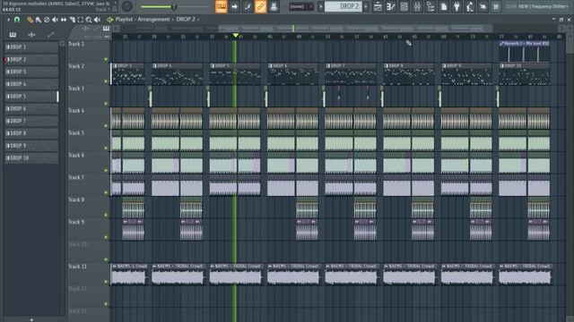
Task: Open the (none) snap dropdown
Action: click(301, 6)
